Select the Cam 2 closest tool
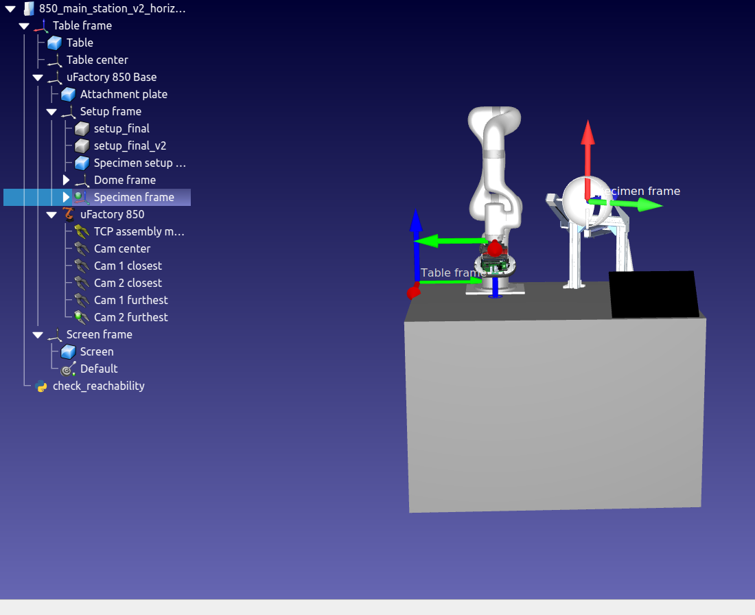The width and height of the screenshot is (755, 615). coord(128,283)
